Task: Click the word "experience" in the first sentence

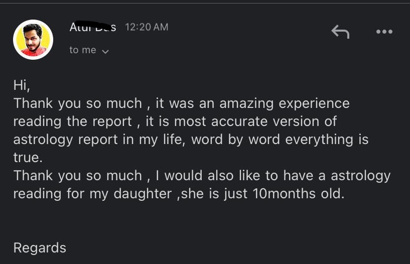Action: (x=314, y=103)
